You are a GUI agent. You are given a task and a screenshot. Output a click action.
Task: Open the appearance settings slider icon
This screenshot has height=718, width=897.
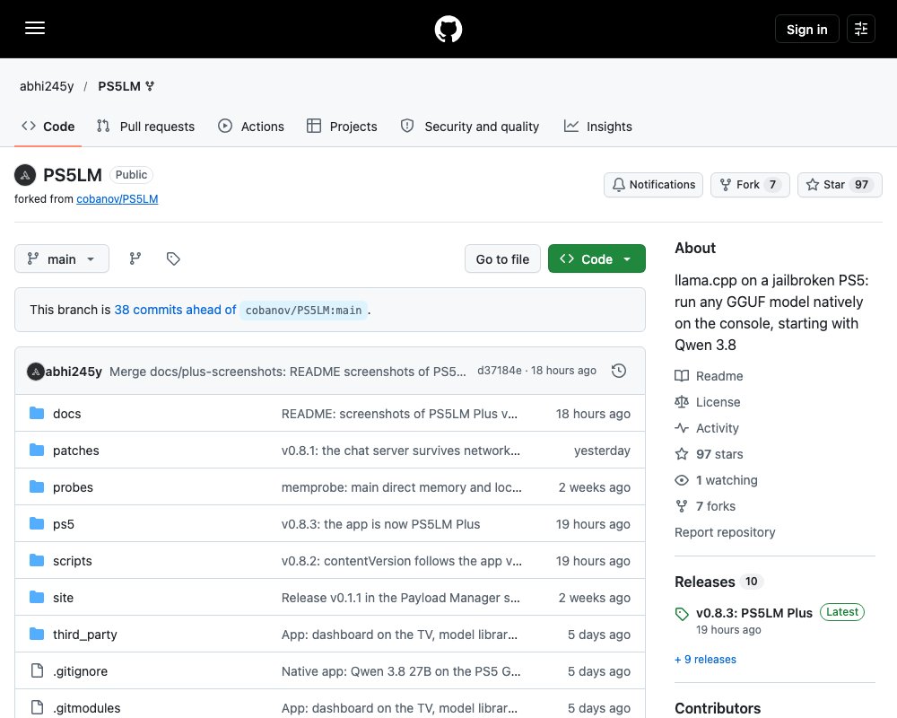[860, 29]
